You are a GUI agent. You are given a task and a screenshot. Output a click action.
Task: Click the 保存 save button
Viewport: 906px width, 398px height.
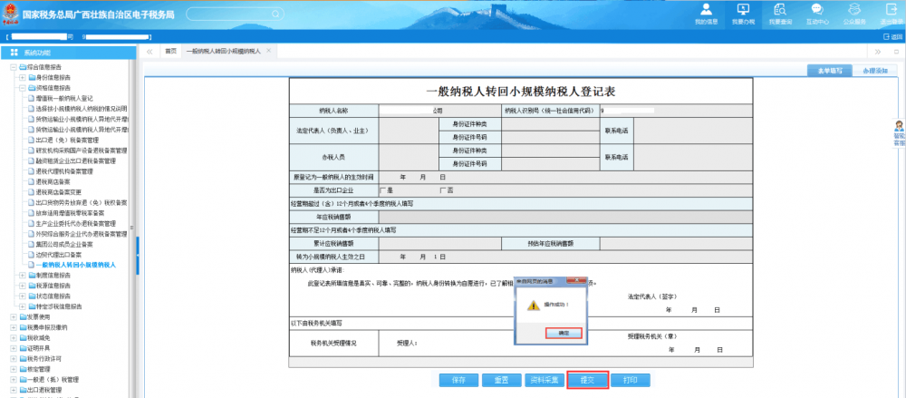(x=458, y=380)
